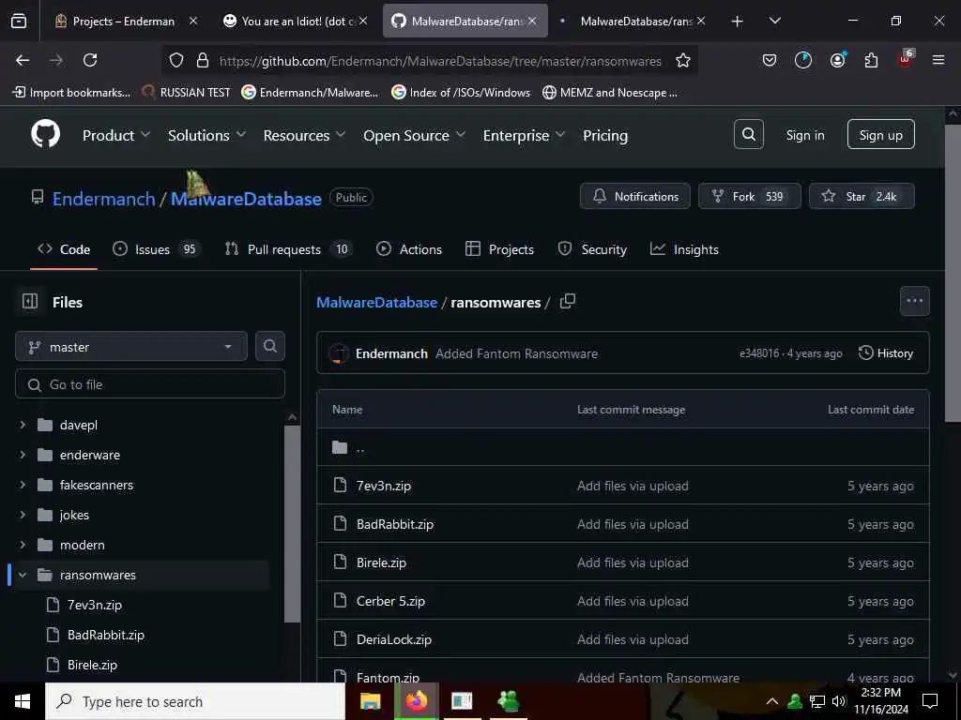Click the Sign in link
Screen dimensions: 961x720
(x=804, y=135)
